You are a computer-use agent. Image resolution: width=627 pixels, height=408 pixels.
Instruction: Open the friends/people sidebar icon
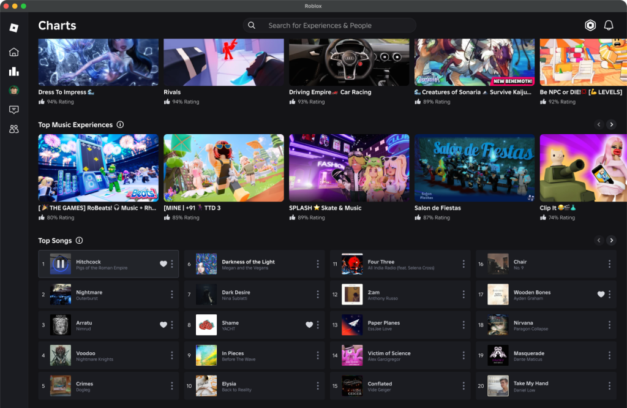click(14, 129)
